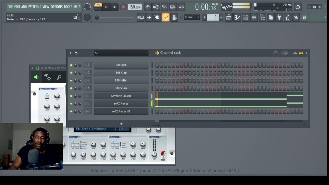Open the channel rack graph editor icon
The image size is (329, 185).
[295, 53]
